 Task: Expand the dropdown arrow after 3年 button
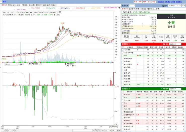click(116, 130)
